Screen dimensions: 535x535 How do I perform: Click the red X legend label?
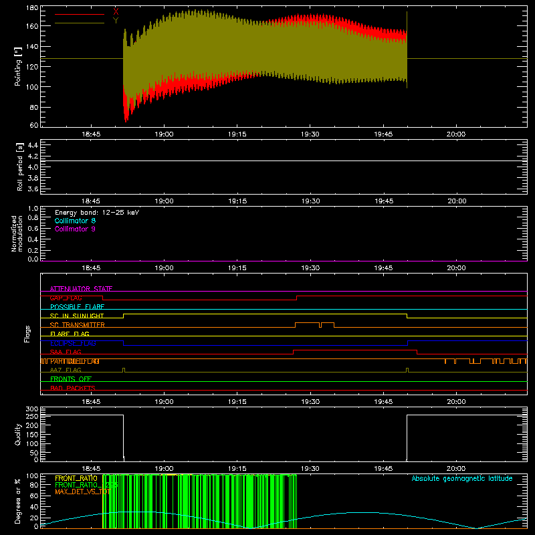116,12
